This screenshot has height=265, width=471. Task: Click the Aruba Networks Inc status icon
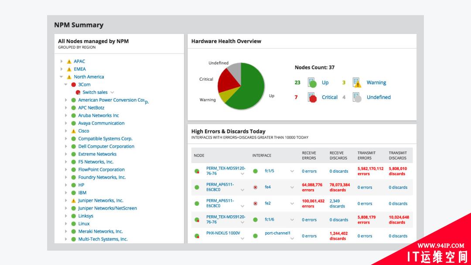[74, 116]
